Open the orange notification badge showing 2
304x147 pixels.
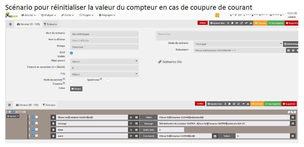tap(217, 16)
